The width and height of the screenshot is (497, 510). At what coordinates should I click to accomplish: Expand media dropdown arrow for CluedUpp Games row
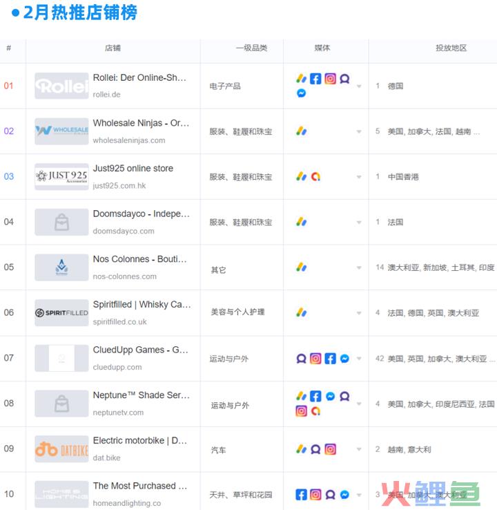(x=359, y=359)
